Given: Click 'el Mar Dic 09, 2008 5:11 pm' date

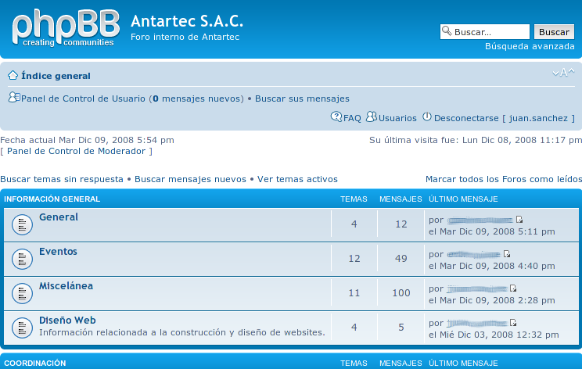Looking at the screenshot, I should click(492, 231).
